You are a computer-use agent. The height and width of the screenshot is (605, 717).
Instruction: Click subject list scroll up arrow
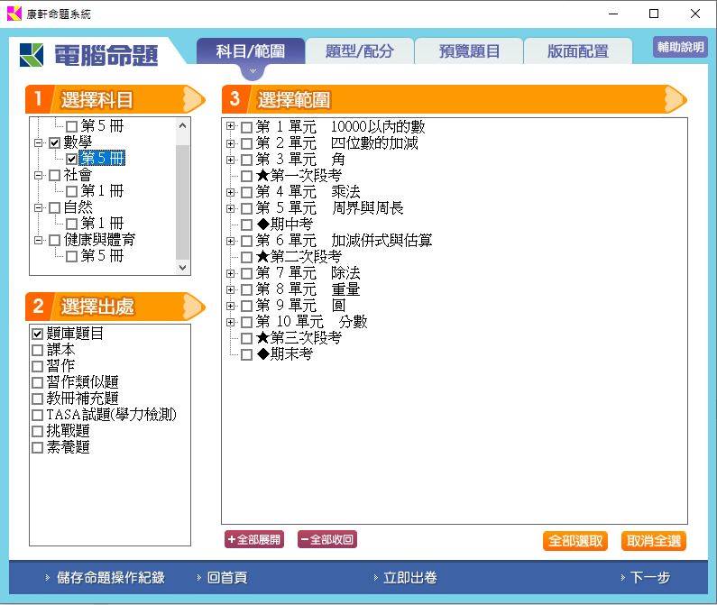182,125
